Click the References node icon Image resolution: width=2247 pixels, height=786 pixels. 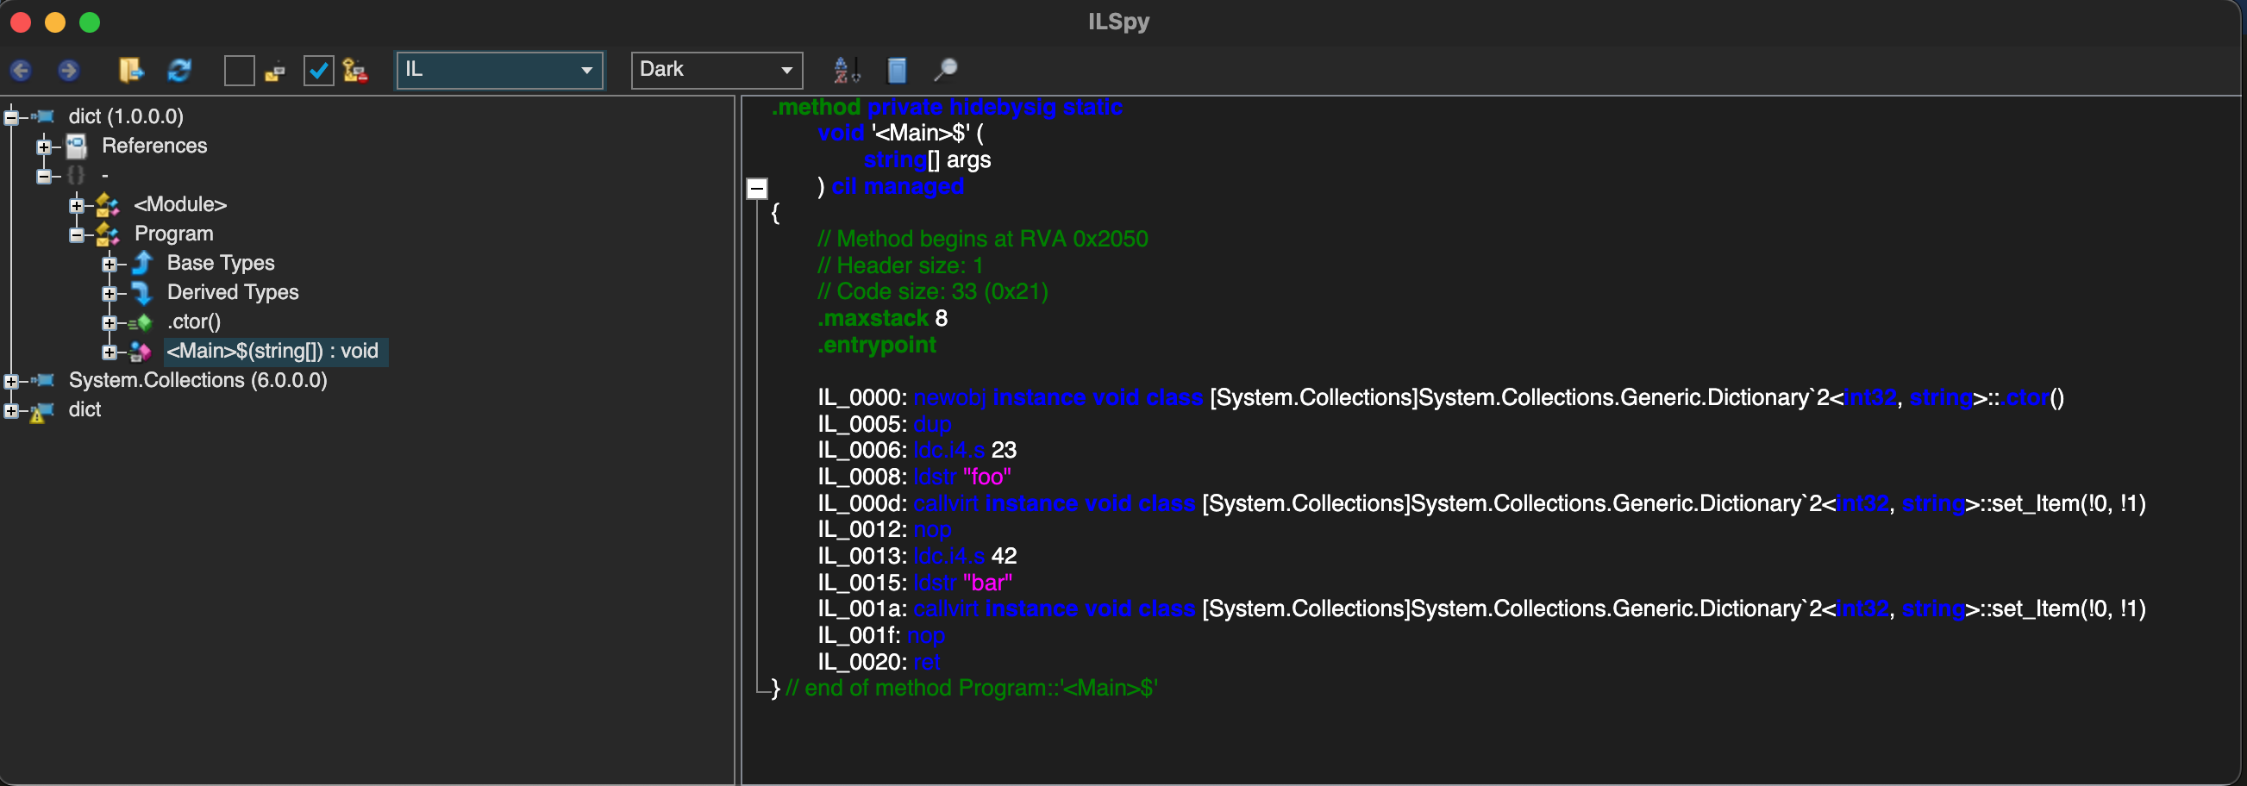[77, 146]
